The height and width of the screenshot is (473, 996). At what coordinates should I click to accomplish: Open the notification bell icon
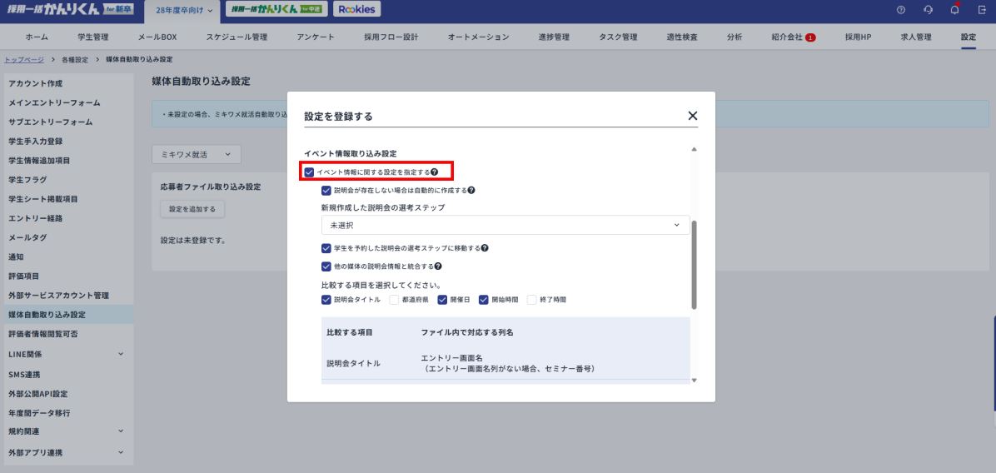(954, 9)
